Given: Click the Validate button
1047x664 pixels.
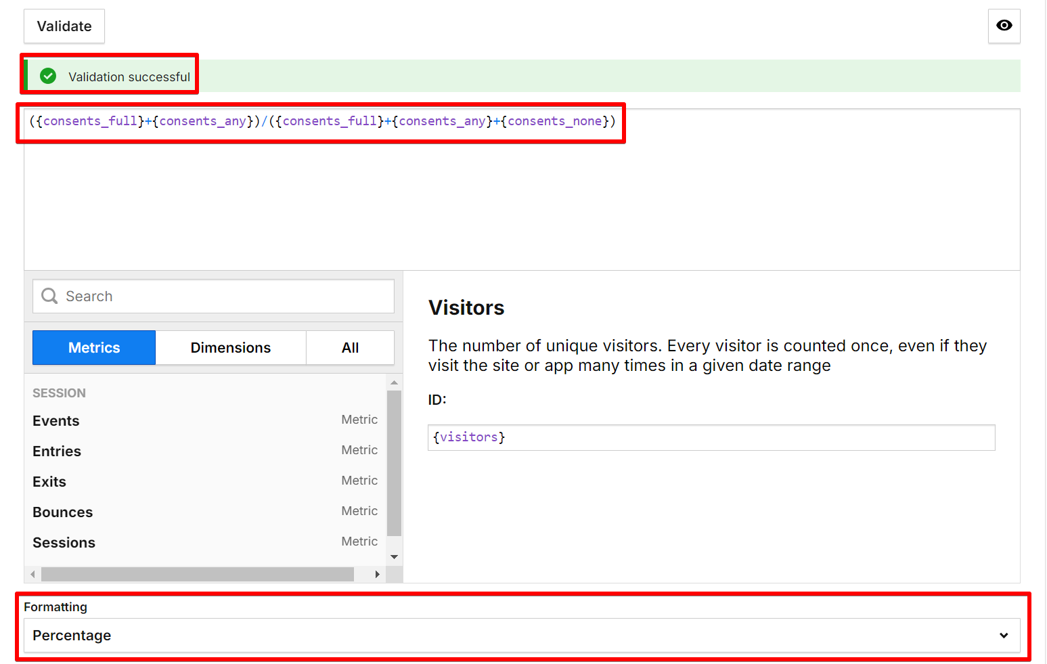Looking at the screenshot, I should (x=64, y=26).
